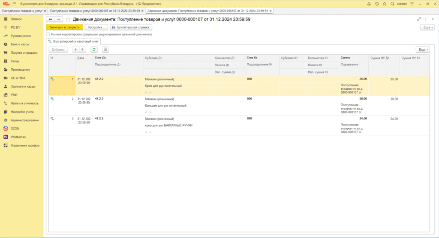Click the search magnifier in title bar
Viewport: 439px width, 238px height.
392,4
